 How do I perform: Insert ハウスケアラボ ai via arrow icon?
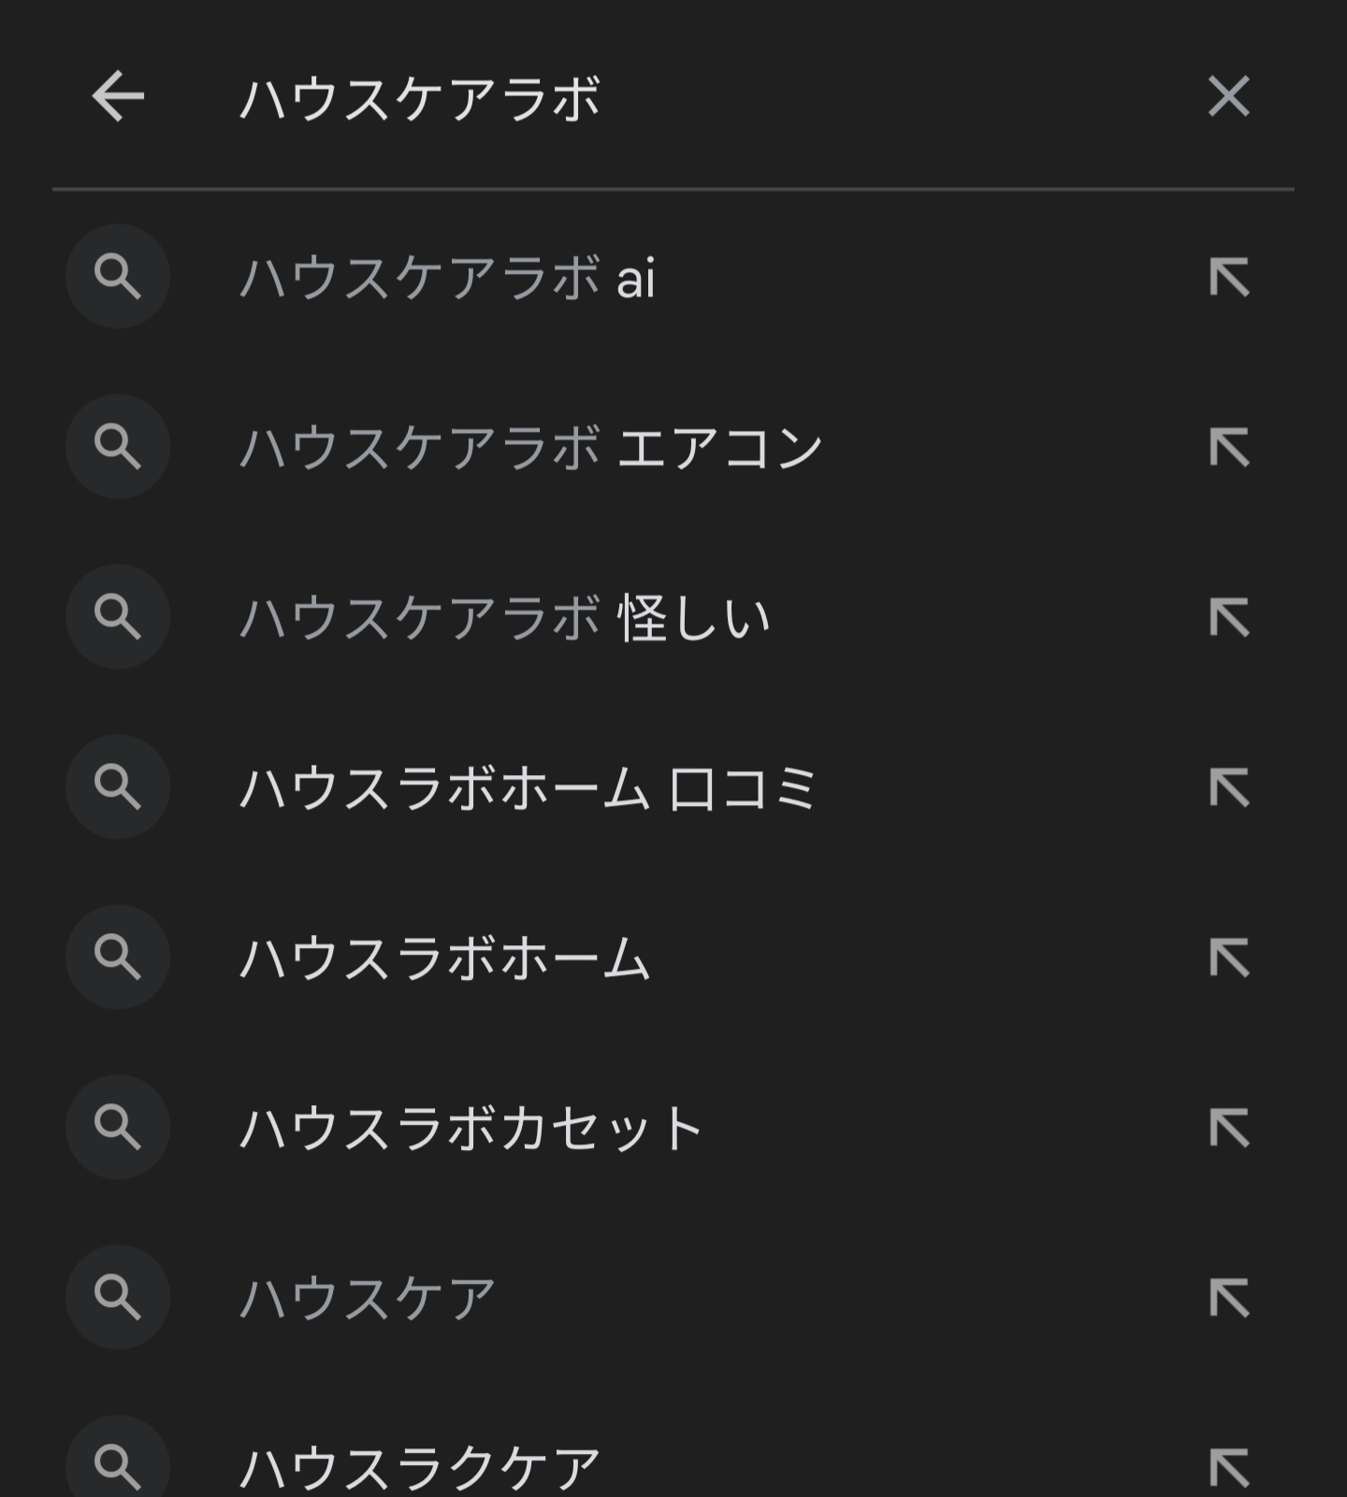(x=1228, y=278)
